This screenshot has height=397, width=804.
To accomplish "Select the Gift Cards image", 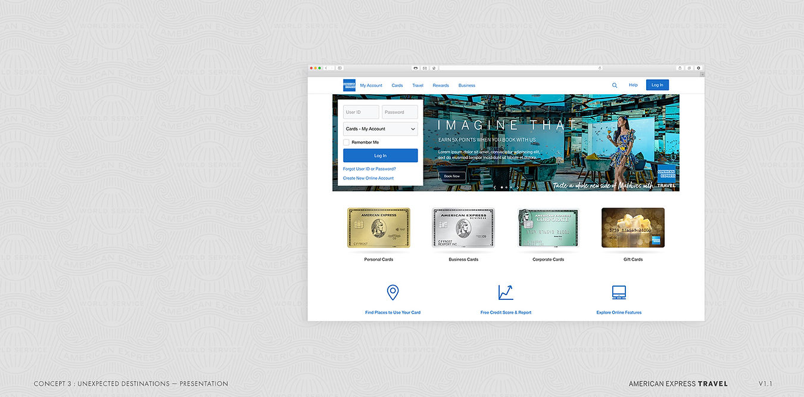I will [633, 228].
